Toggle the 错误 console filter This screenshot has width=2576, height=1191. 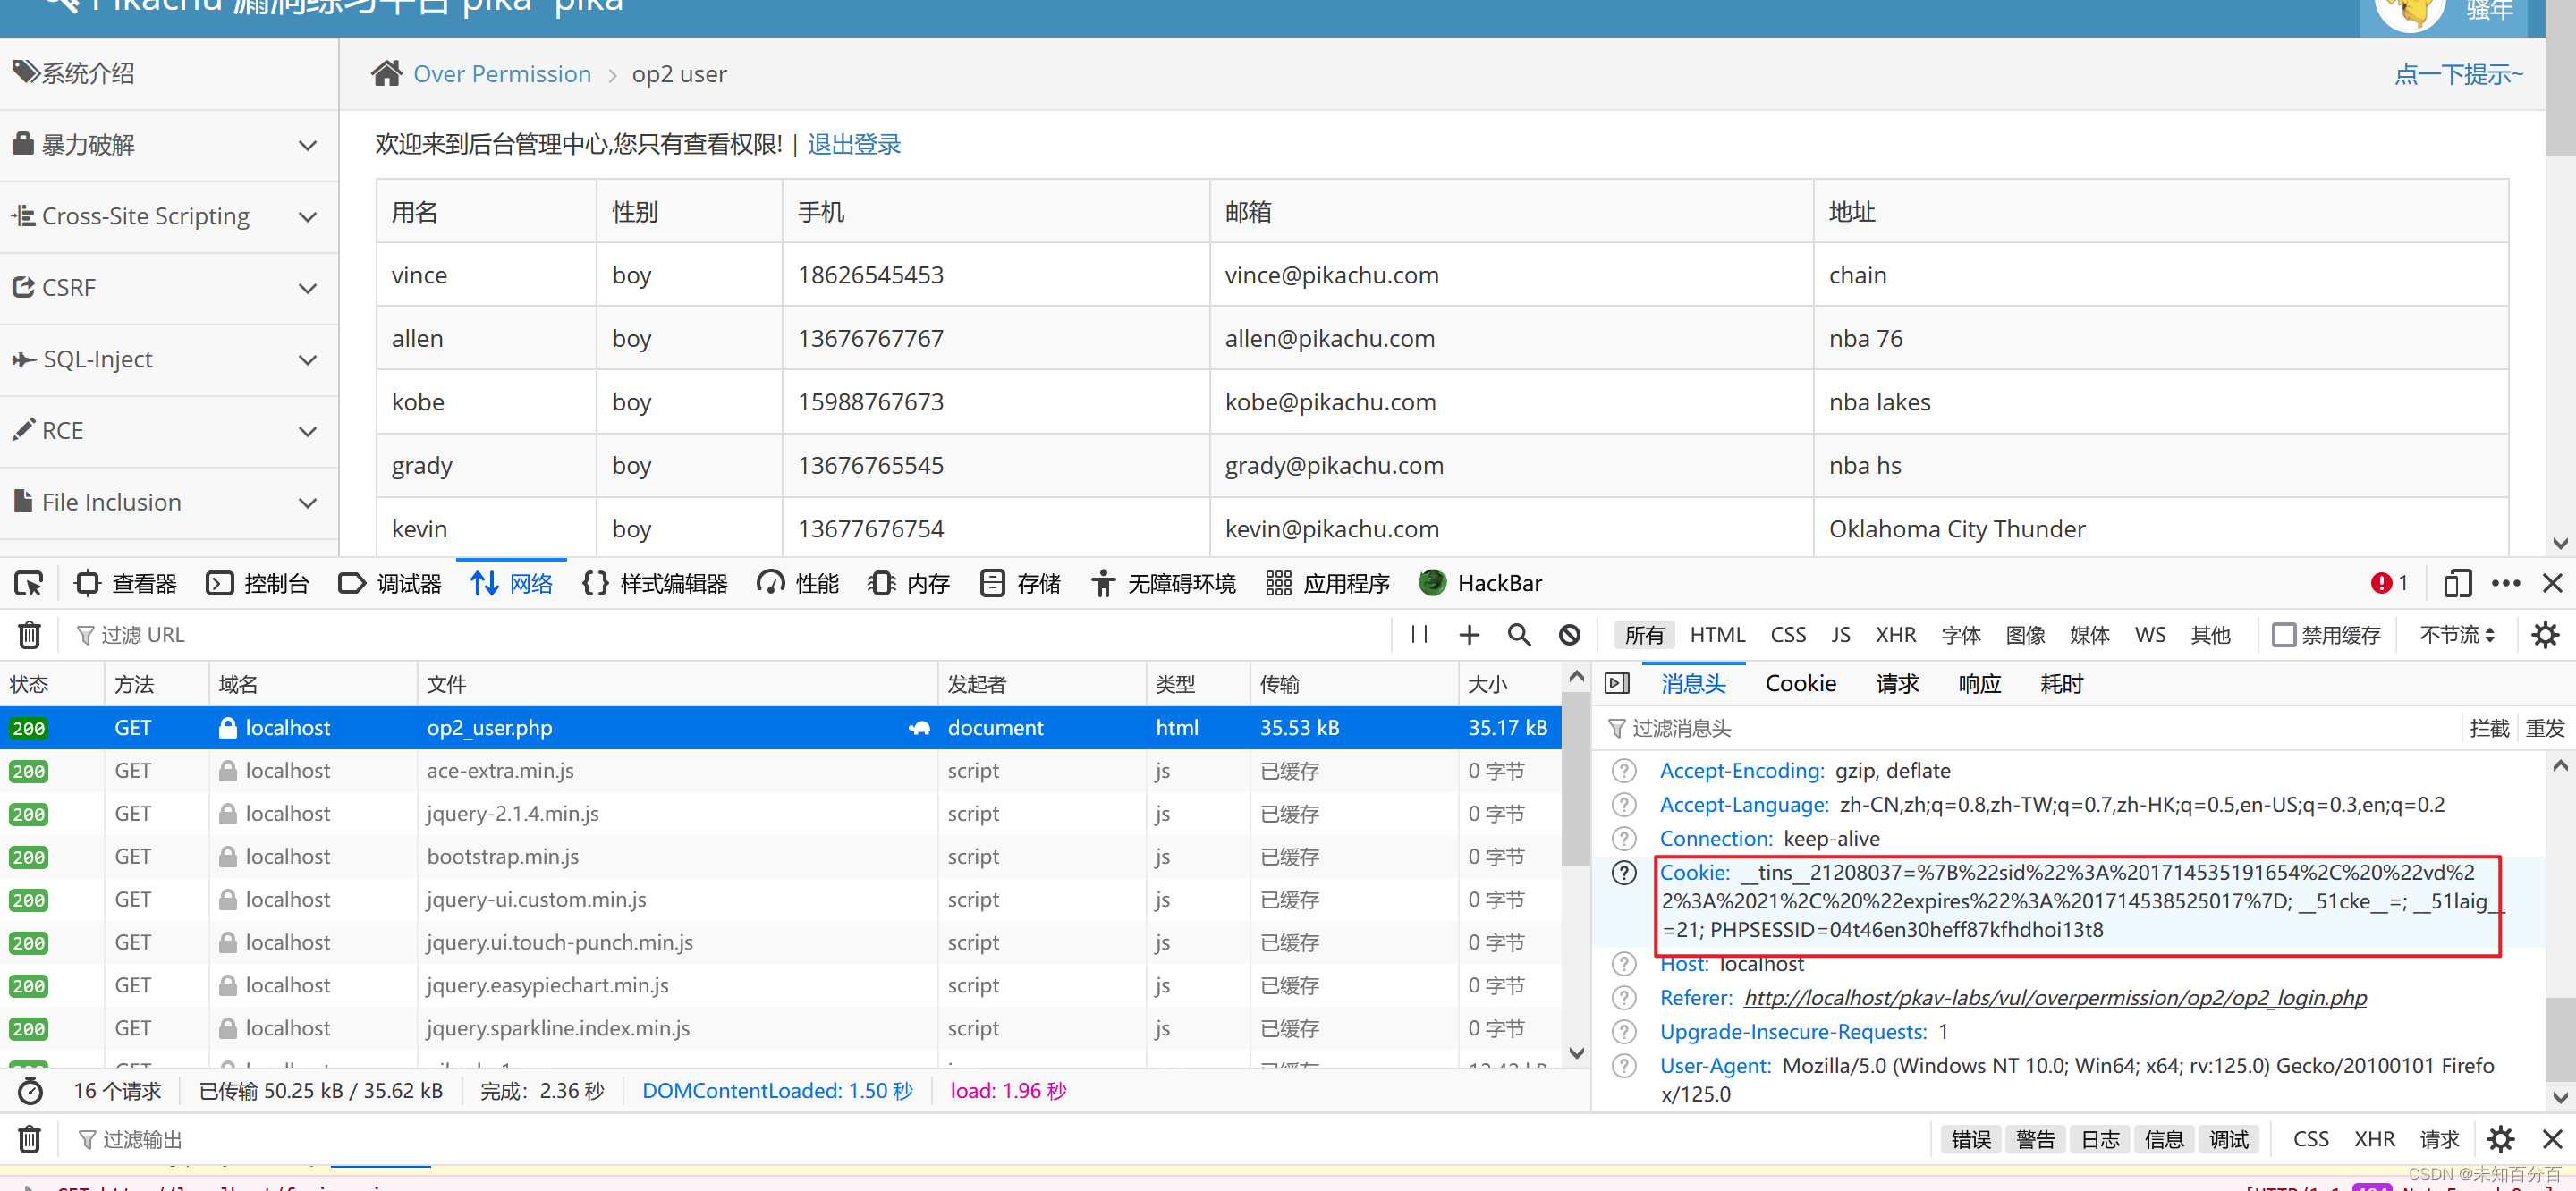[x=1970, y=1139]
